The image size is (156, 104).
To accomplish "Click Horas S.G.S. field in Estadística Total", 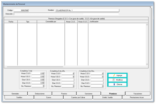I will tap(38, 77).
